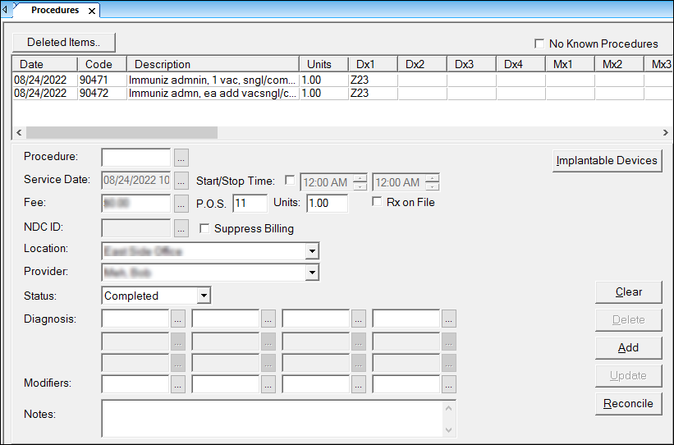Click the Mx1 column header
The width and height of the screenshot is (674, 445).
571,64
